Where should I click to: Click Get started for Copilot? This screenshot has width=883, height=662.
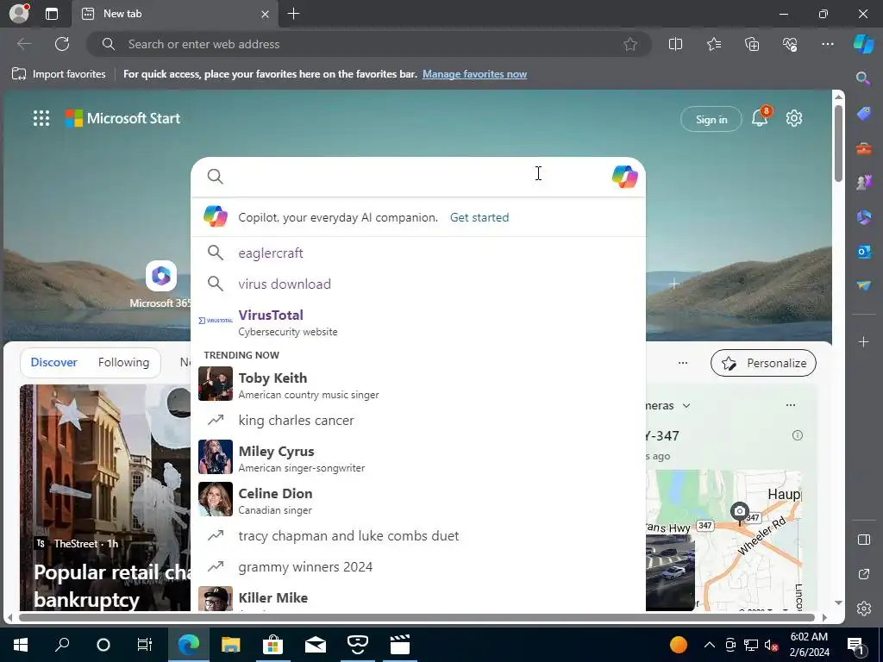479,217
